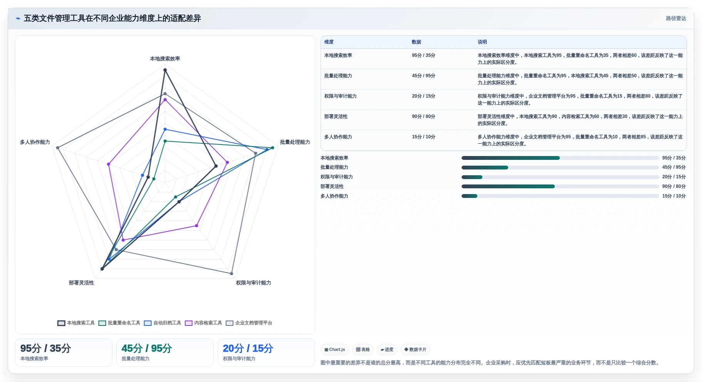Select 权限与审计能力 table row cell
The image size is (702, 382).
341,96
